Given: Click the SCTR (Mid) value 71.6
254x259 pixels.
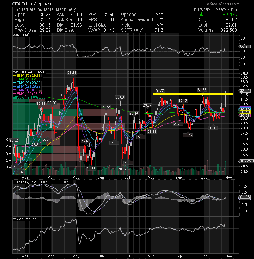Looking at the screenshot, I should pyautogui.click(x=159, y=30).
